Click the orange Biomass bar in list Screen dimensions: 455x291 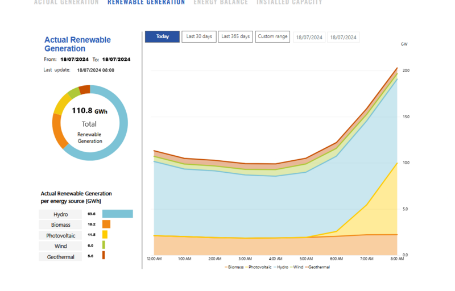(106, 225)
